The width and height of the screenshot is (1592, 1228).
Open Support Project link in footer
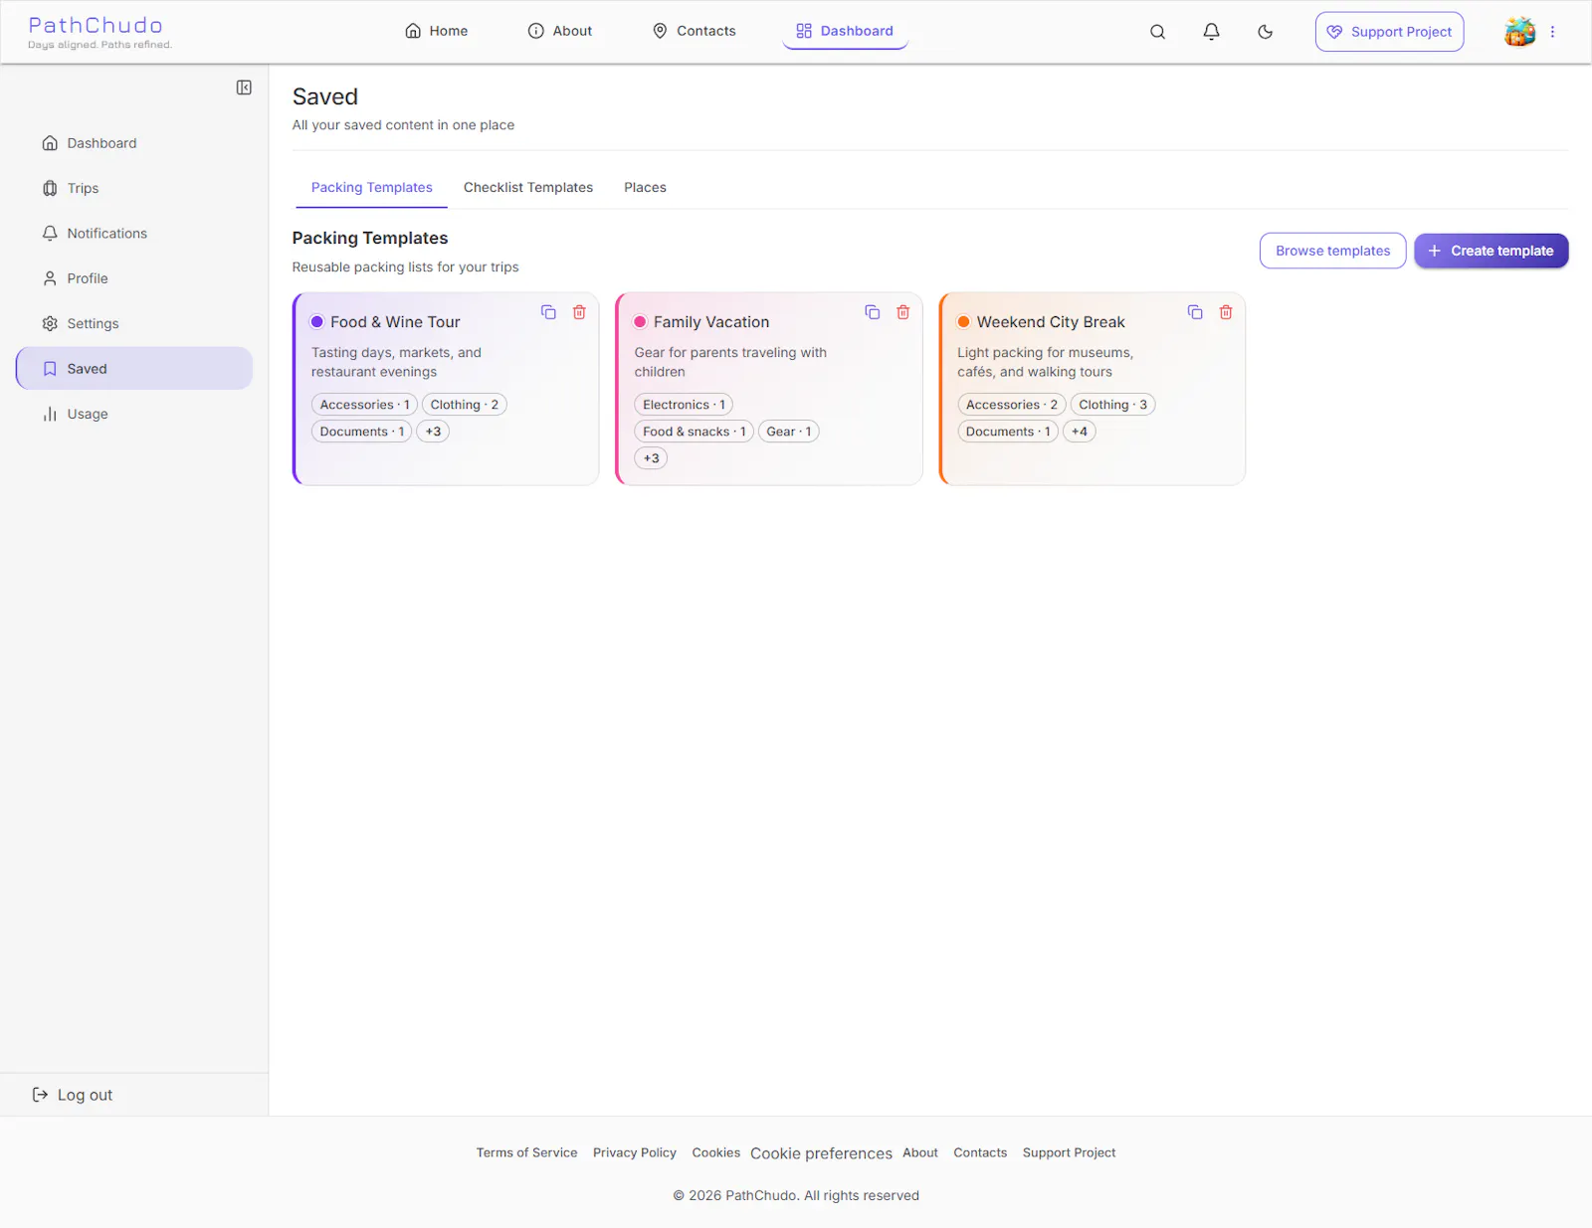1070,1152
